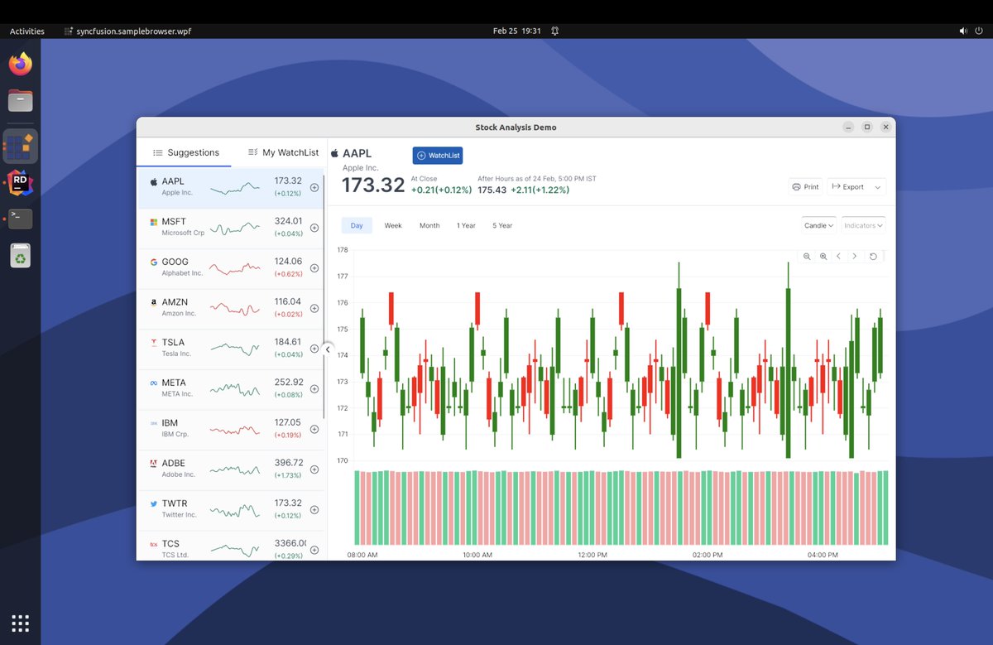
Task: Open the Indicators dropdown
Action: (863, 225)
